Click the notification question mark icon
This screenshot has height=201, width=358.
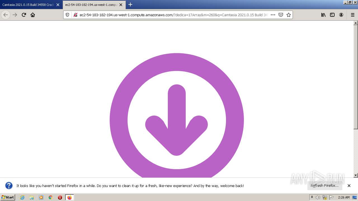(9, 186)
